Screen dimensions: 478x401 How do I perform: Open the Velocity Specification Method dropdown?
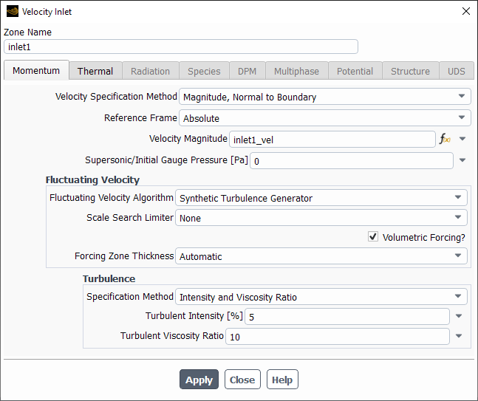tap(324, 97)
